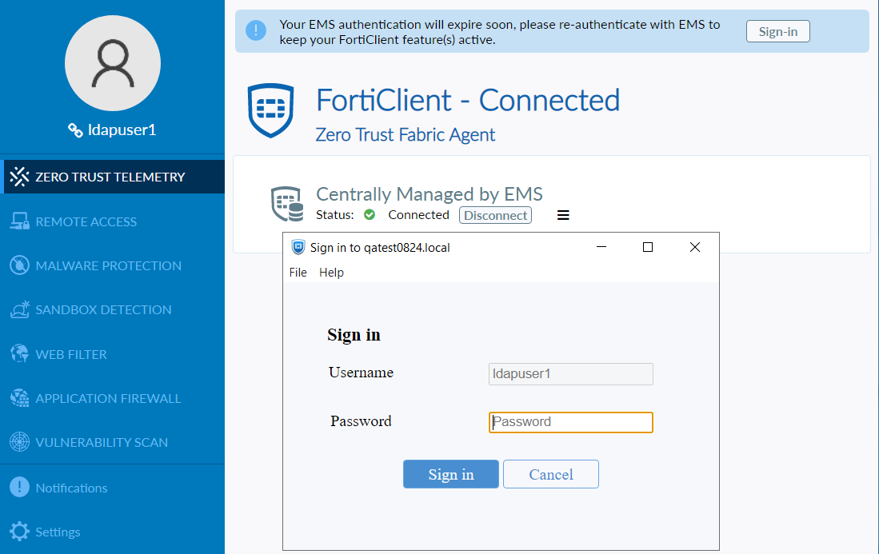Open the Help menu in the sign-in dialog

tap(331, 273)
